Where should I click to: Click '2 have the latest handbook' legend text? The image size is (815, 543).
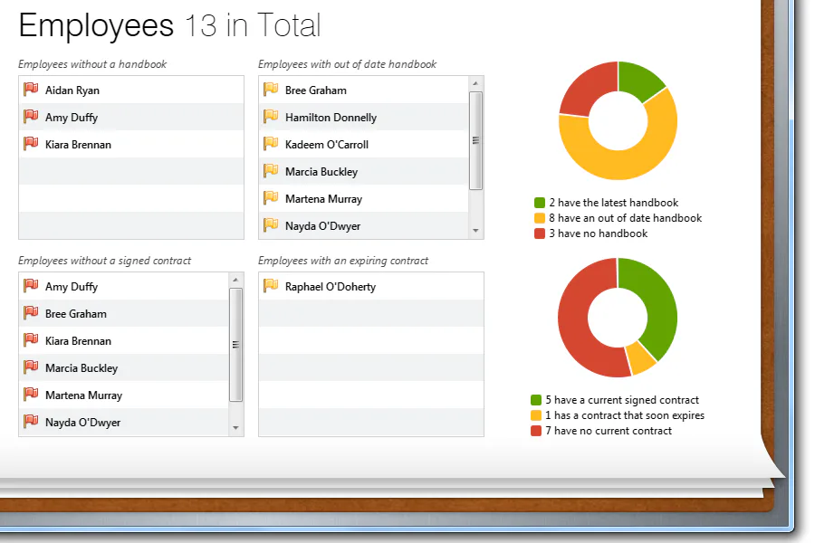pyautogui.click(x=614, y=203)
